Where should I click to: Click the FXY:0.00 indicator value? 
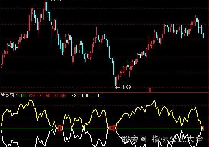tap(80, 96)
